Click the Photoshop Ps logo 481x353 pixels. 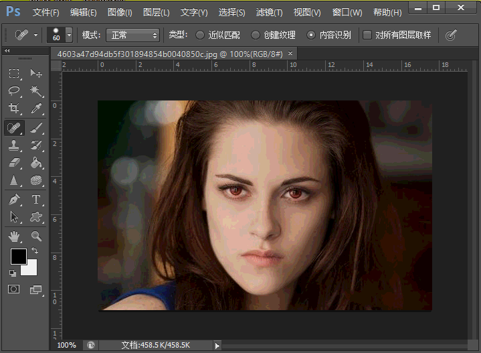pos(13,11)
